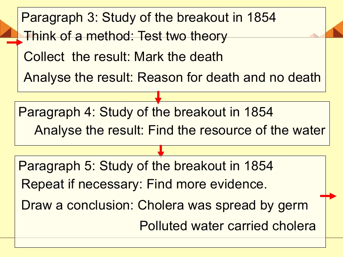Image resolution: width=343 pixels, height=257 pixels.
Task: Select 'Find the resource of the water' line
Action: tap(237, 130)
